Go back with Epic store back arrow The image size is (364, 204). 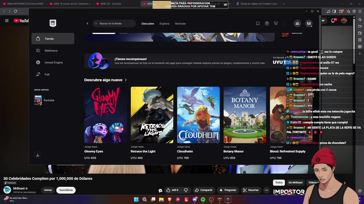[87, 24]
